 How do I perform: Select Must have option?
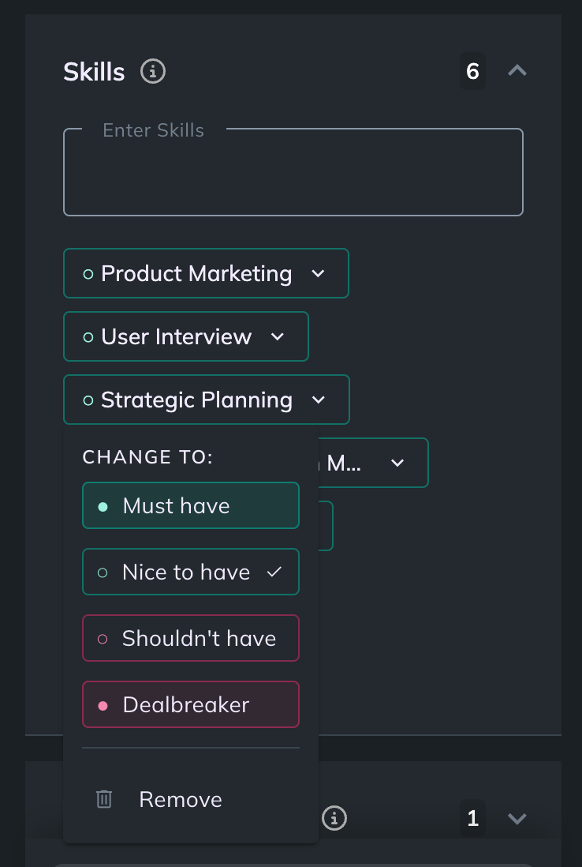pyautogui.click(x=191, y=506)
